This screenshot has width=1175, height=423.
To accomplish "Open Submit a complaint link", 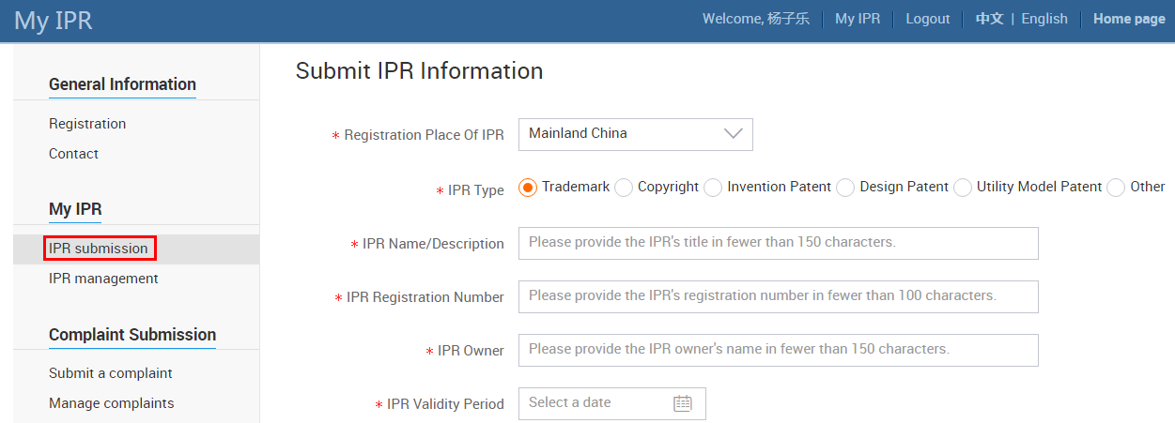I will click(111, 373).
